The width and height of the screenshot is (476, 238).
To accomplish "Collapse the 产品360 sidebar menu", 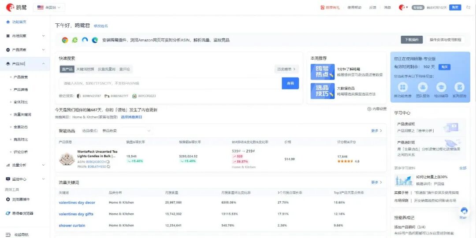I will point(25,64).
